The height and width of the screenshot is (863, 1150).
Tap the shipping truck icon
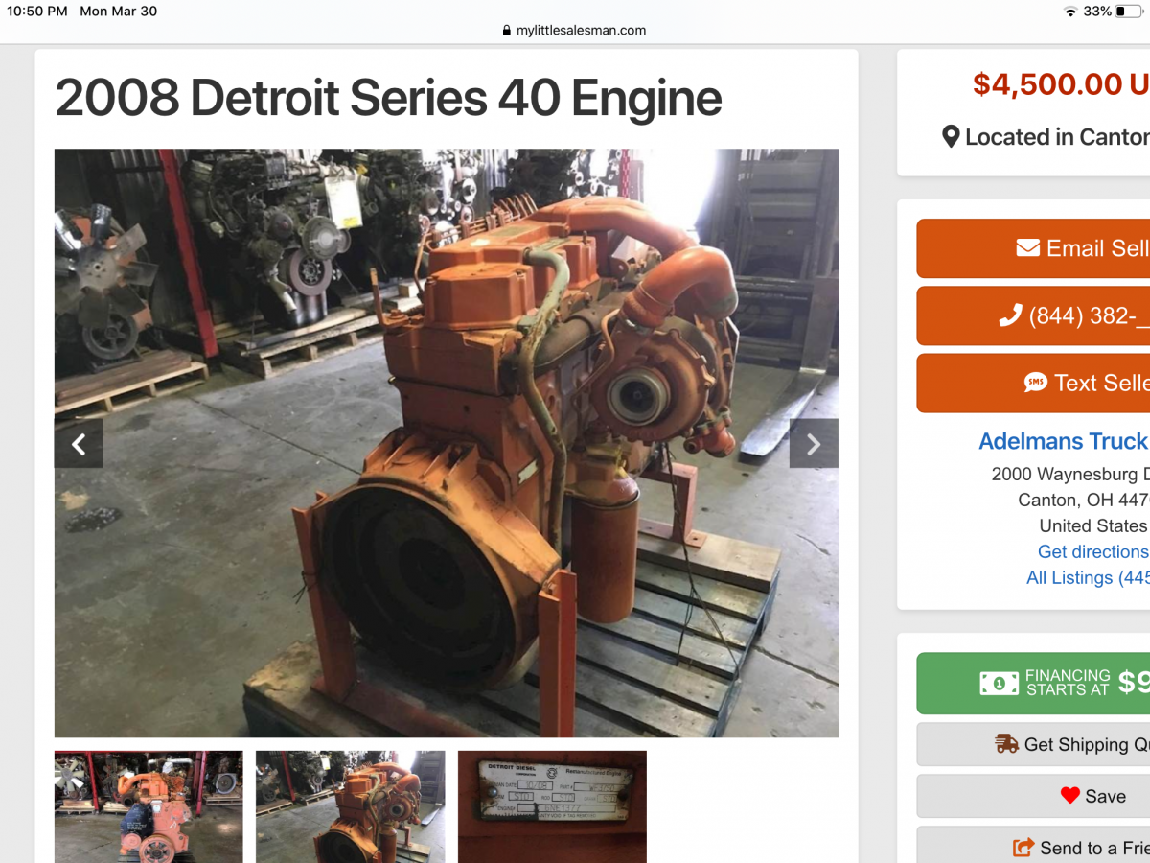(x=1007, y=744)
